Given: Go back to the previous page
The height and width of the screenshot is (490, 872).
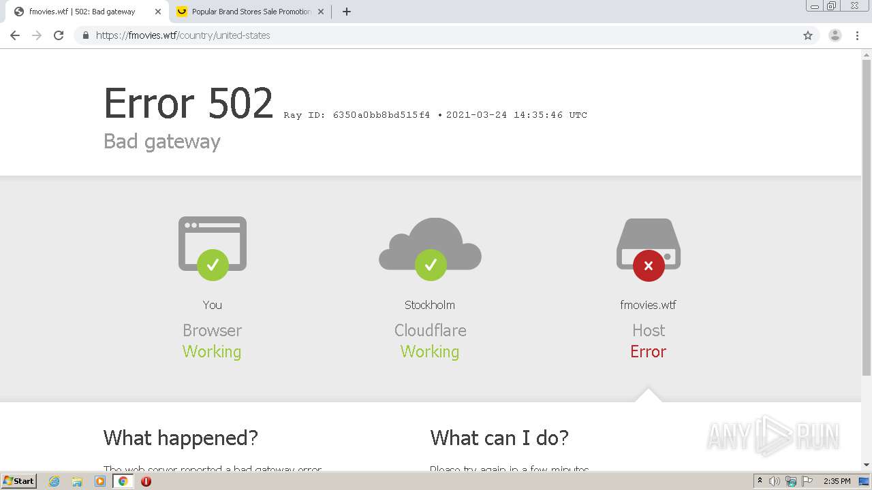Looking at the screenshot, I should [15, 35].
